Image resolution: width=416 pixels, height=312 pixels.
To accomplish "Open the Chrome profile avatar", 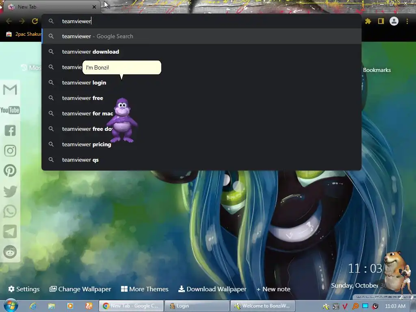I will (x=394, y=21).
